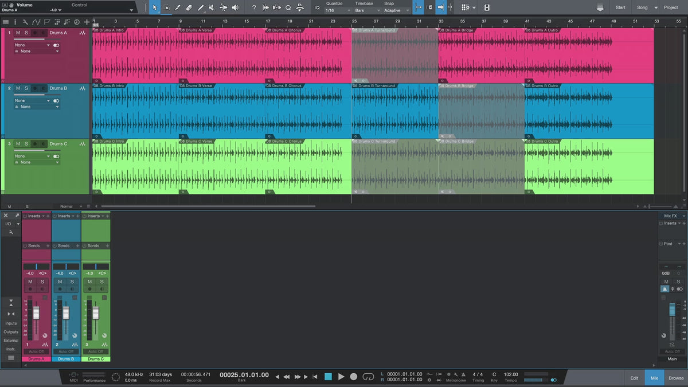The height and width of the screenshot is (387, 688).
Task: Open the Browse panel tab
Action: [676, 378]
